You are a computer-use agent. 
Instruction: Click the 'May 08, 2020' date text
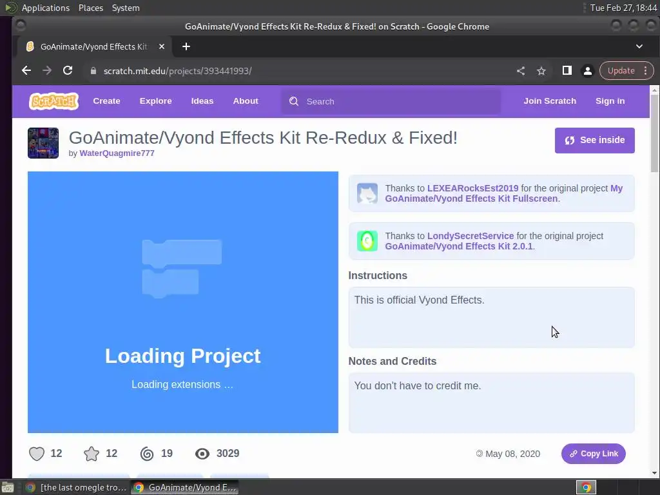[x=512, y=454]
